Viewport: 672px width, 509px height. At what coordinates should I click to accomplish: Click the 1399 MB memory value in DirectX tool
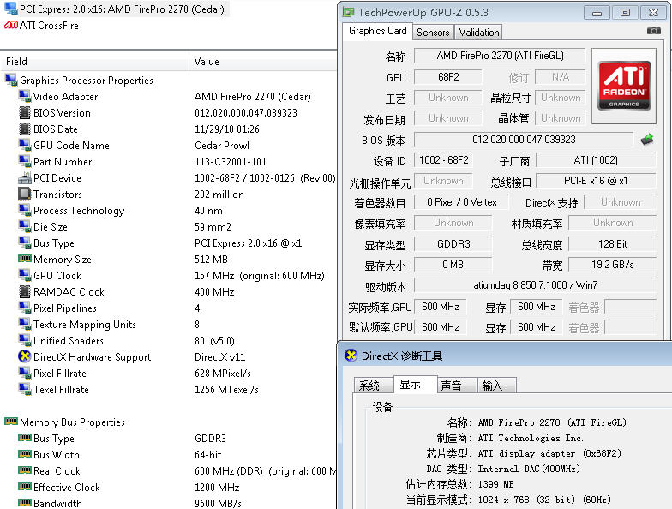tap(495, 484)
